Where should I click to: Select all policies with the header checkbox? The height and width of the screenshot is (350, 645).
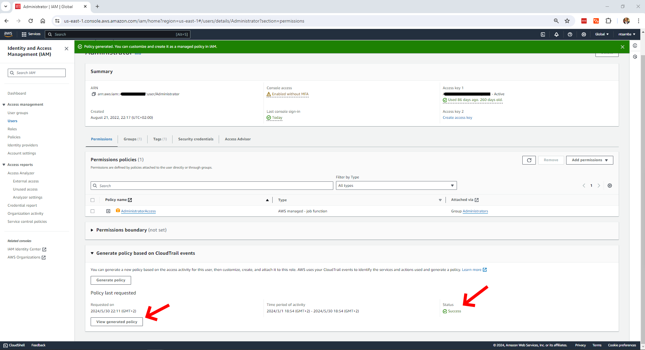tap(93, 200)
